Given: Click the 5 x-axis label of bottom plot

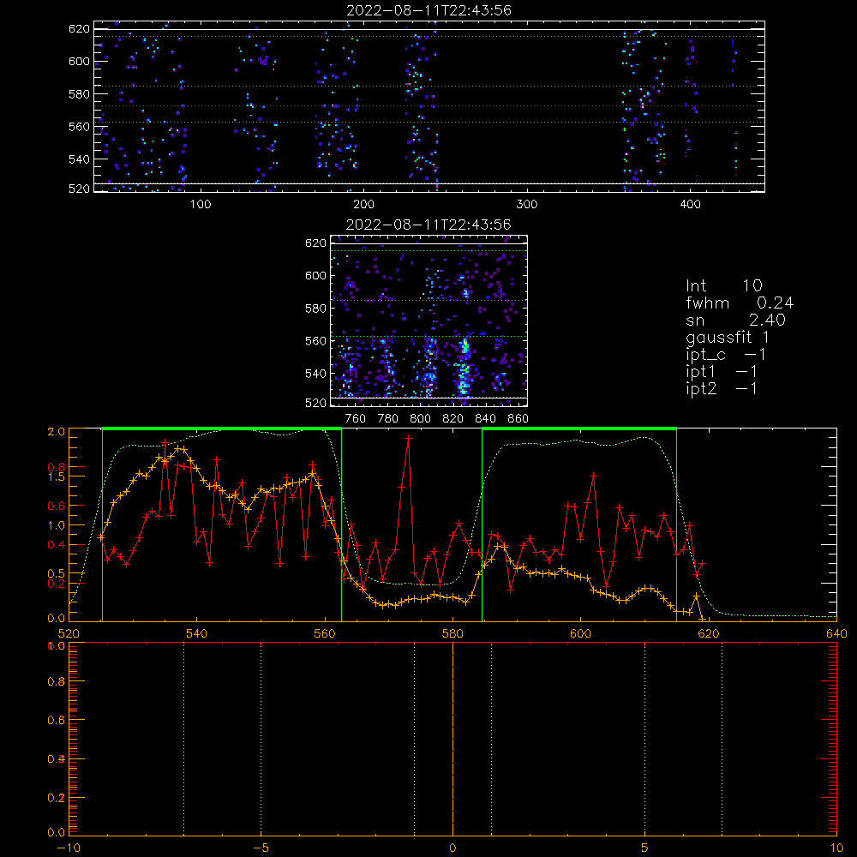Looking at the screenshot, I should (645, 848).
